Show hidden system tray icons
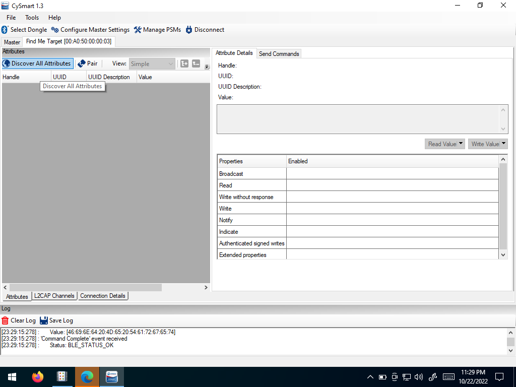Screen dimensions: 516x387 point(370,377)
